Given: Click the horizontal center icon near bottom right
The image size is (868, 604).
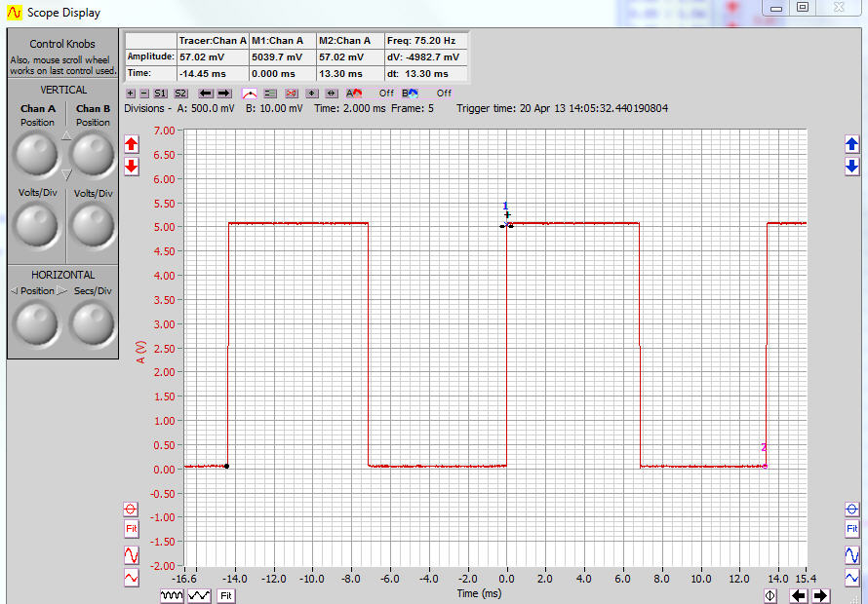Looking at the screenshot, I should coord(770,595).
